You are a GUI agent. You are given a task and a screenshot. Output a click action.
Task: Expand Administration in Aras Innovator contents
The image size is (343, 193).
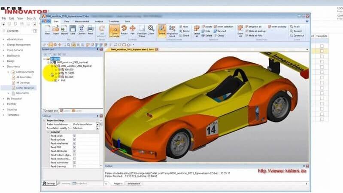[x=3, y=40]
